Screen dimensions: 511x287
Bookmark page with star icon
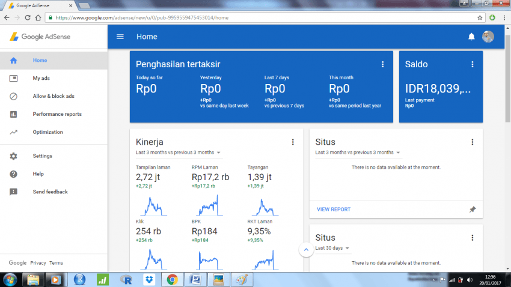(x=480, y=18)
